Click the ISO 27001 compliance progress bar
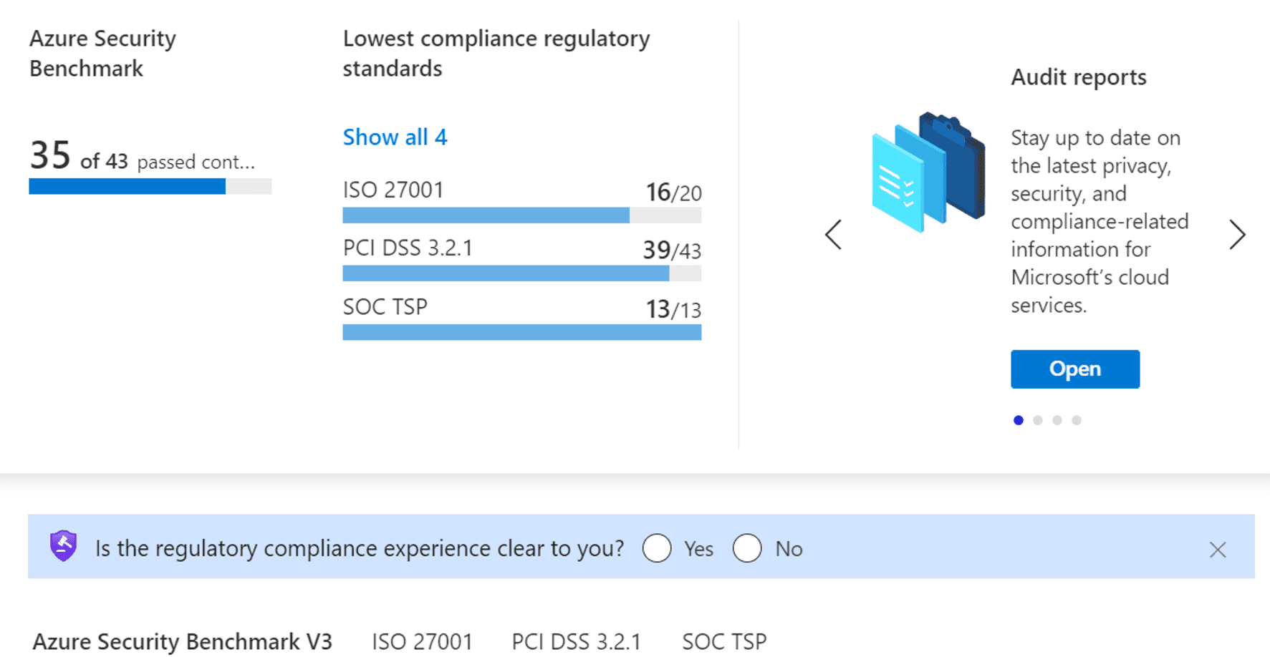Screen dimensions: 1270x657 [521, 215]
